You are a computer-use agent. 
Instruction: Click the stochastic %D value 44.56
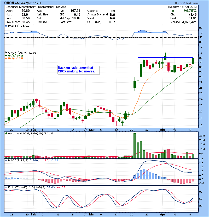[x=61, y=187]
